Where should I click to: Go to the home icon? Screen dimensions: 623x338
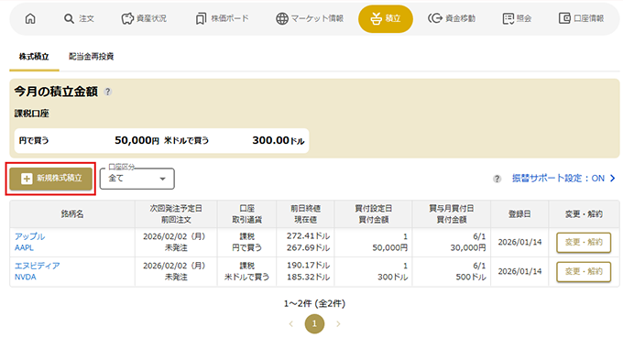pos(30,18)
